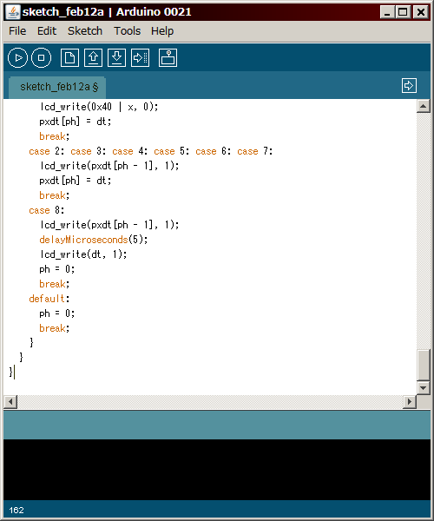
Task: Click the horizontal scrollbar left arrow
Action: pos(10,402)
